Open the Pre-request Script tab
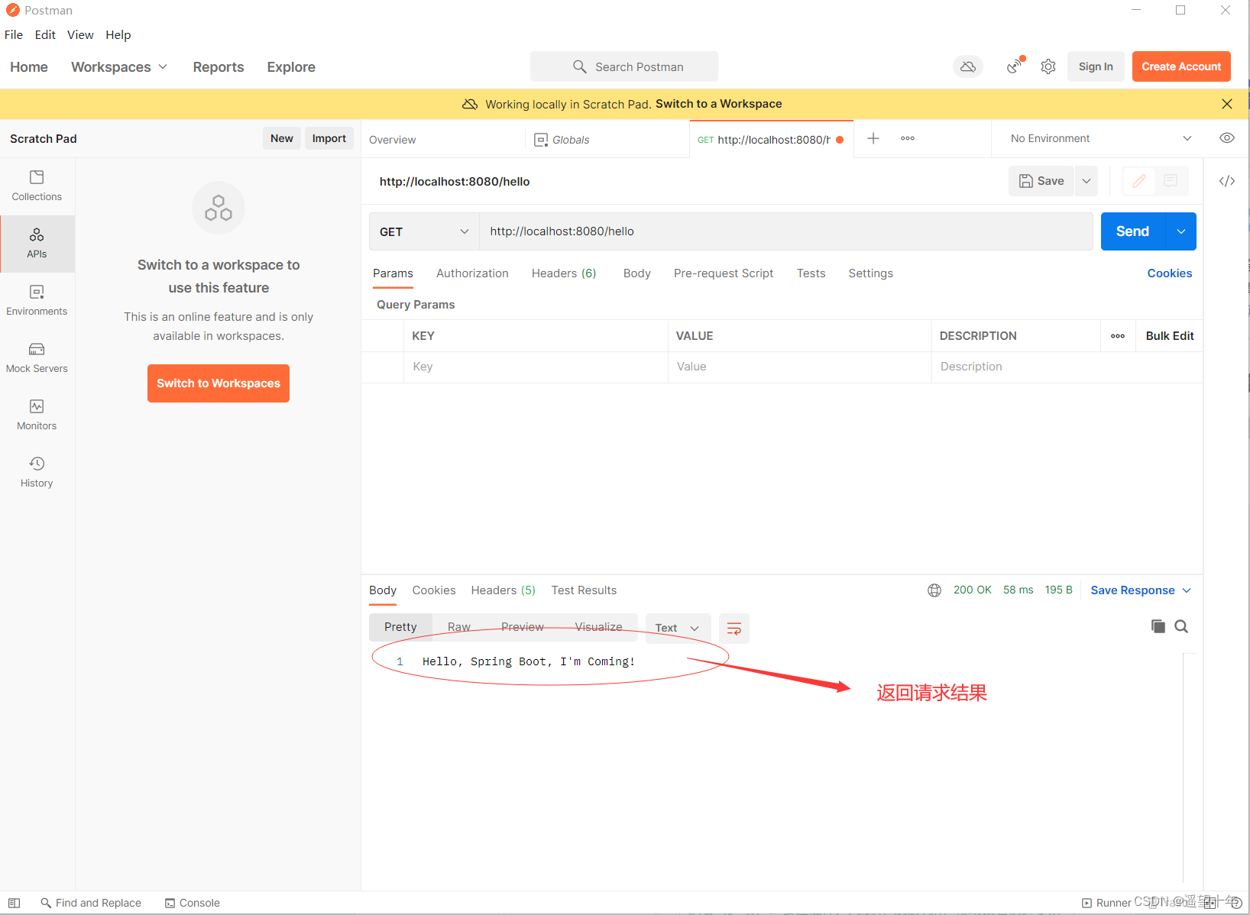The image size is (1250, 915). coord(724,273)
